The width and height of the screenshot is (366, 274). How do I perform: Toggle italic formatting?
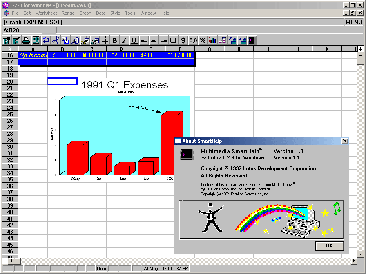point(124,40)
